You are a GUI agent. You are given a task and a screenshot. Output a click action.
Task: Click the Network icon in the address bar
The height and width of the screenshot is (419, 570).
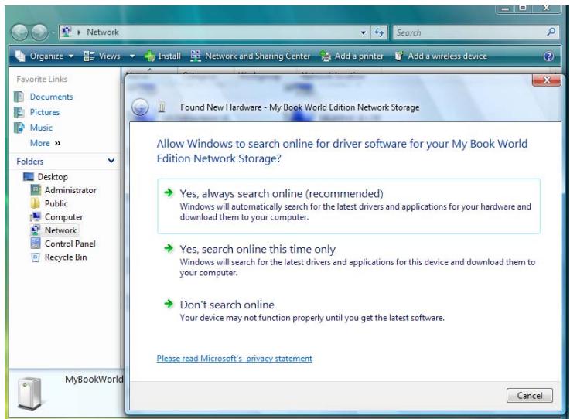pos(67,32)
